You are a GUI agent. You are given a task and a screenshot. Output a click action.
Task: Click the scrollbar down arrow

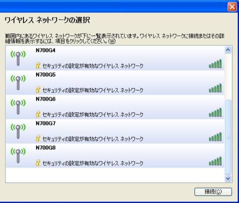[x=228, y=178]
